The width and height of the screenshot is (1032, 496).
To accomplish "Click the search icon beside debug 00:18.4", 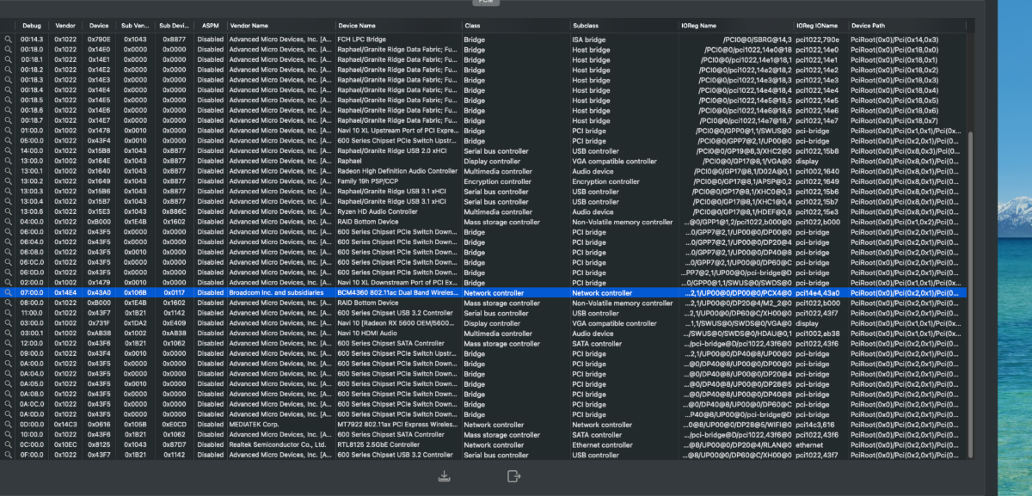I will click(9, 90).
